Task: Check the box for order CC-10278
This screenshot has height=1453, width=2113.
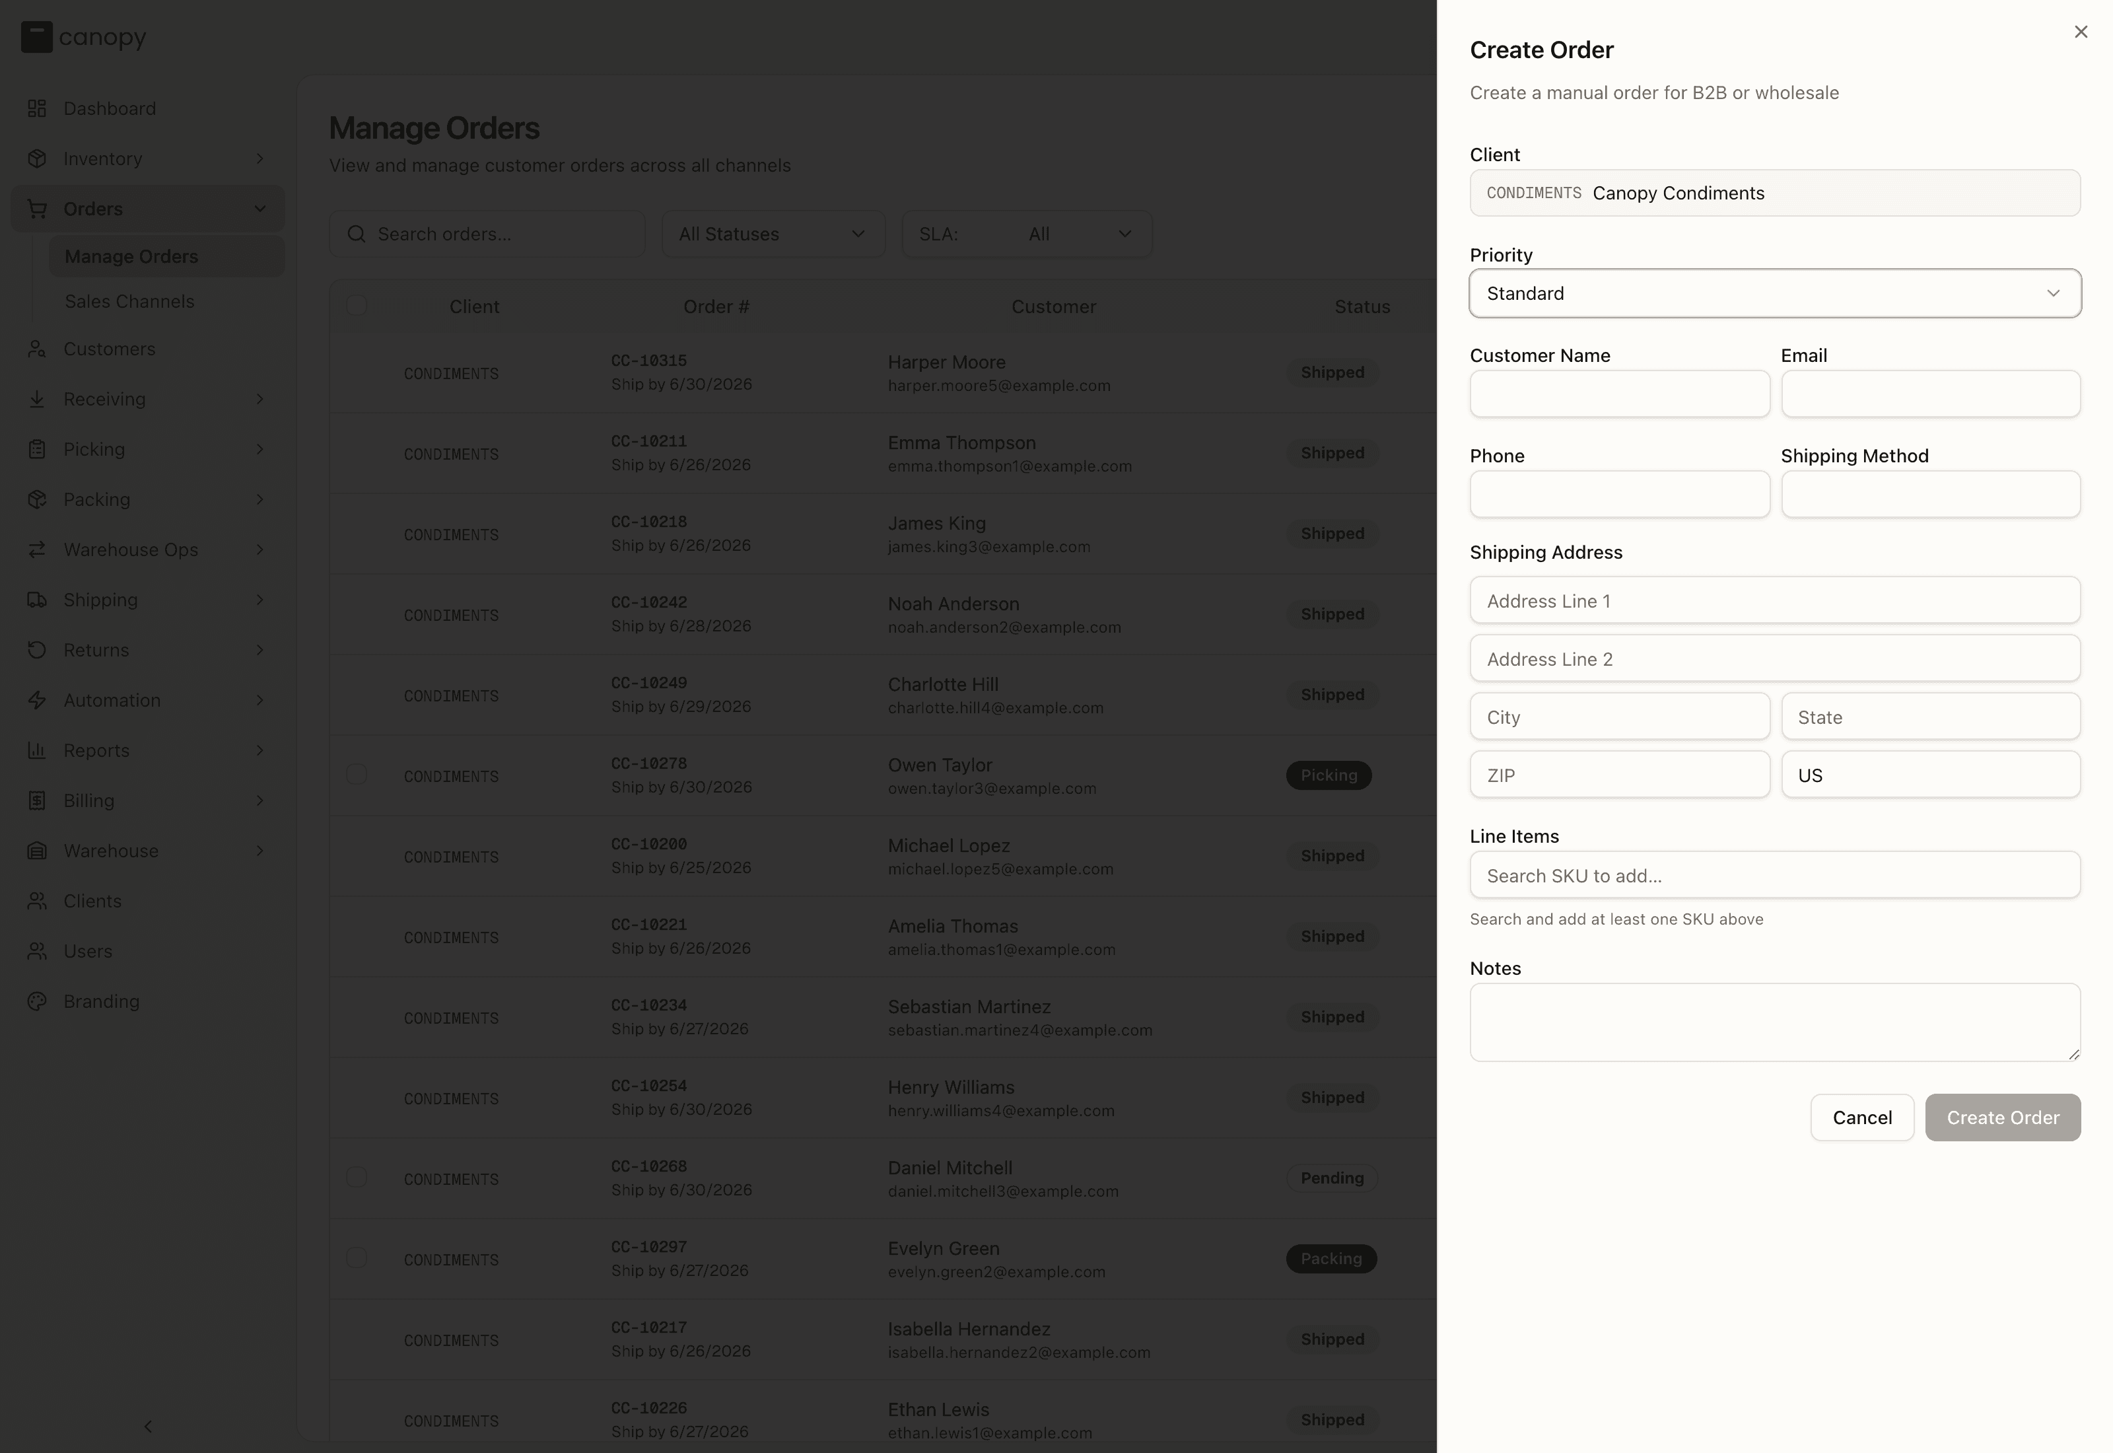Action: (357, 774)
